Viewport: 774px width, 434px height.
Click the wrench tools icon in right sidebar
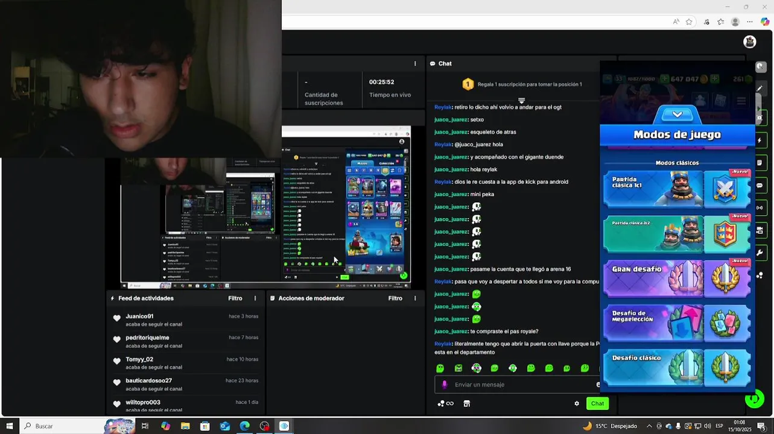[760, 253]
